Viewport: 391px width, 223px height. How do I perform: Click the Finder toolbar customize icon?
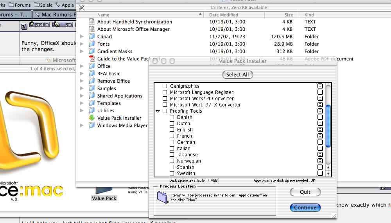click(82, 8)
